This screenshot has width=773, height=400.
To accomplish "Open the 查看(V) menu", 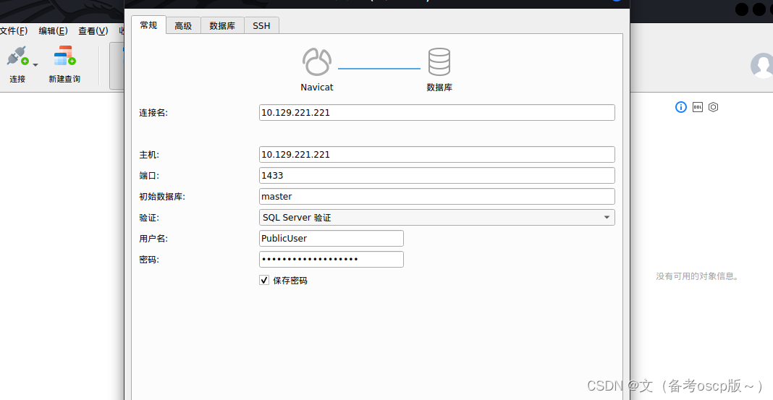I will pos(93,31).
